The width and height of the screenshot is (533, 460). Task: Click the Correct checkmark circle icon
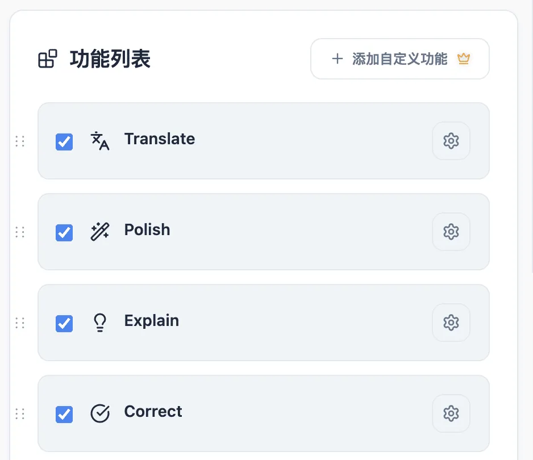(x=99, y=413)
